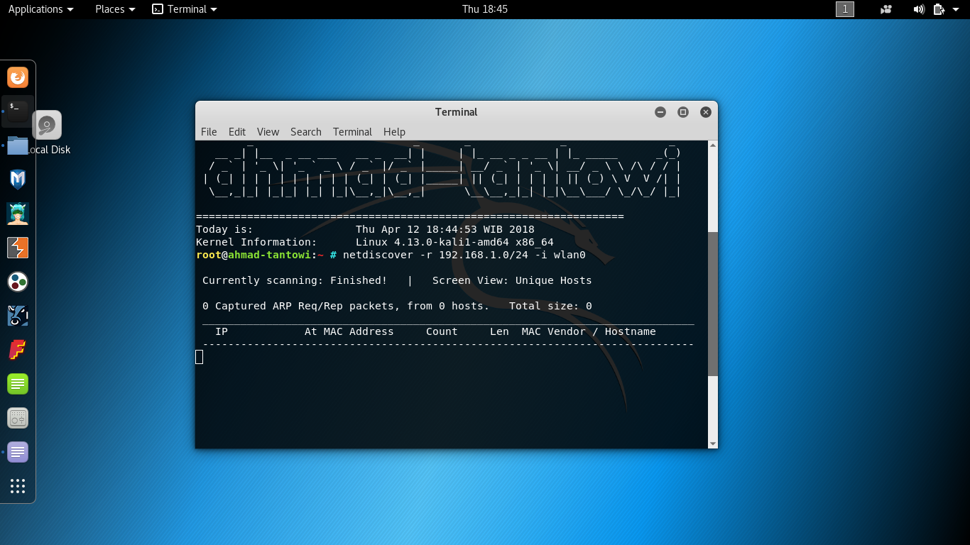Launch Burp Suite from the dock
This screenshot has width=970, height=545.
[x=18, y=248]
